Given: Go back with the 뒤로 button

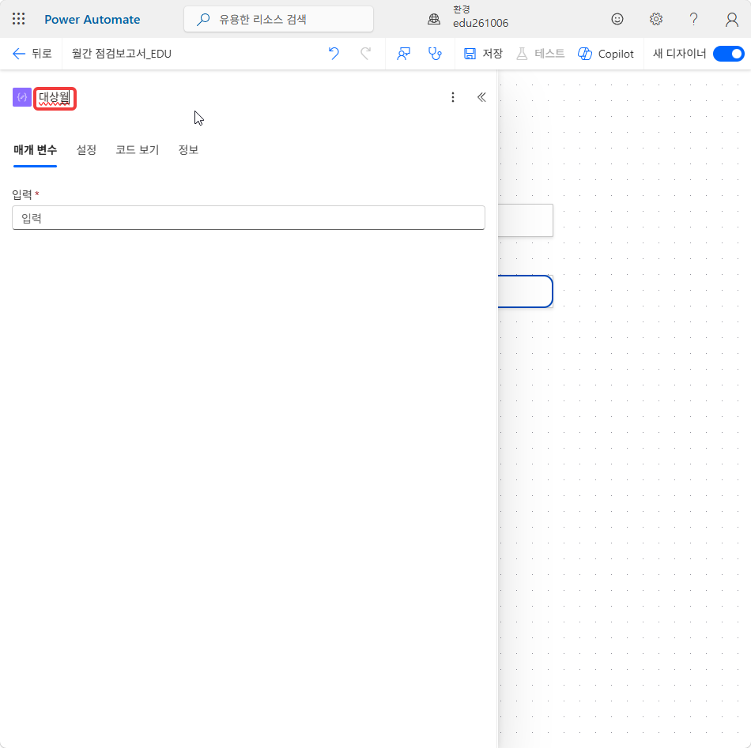Looking at the screenshot, I should tap(32, 54).
